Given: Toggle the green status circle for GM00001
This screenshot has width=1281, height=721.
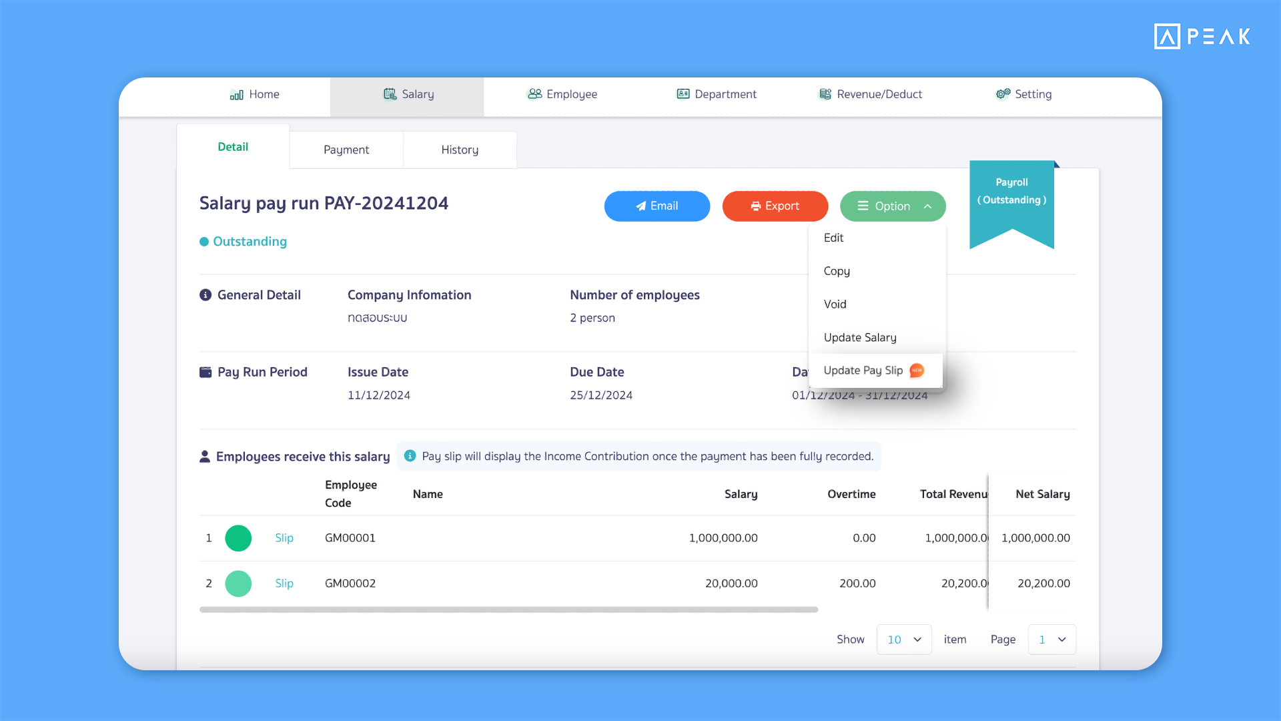Looking at the screenshot, I should coord(238,538).
